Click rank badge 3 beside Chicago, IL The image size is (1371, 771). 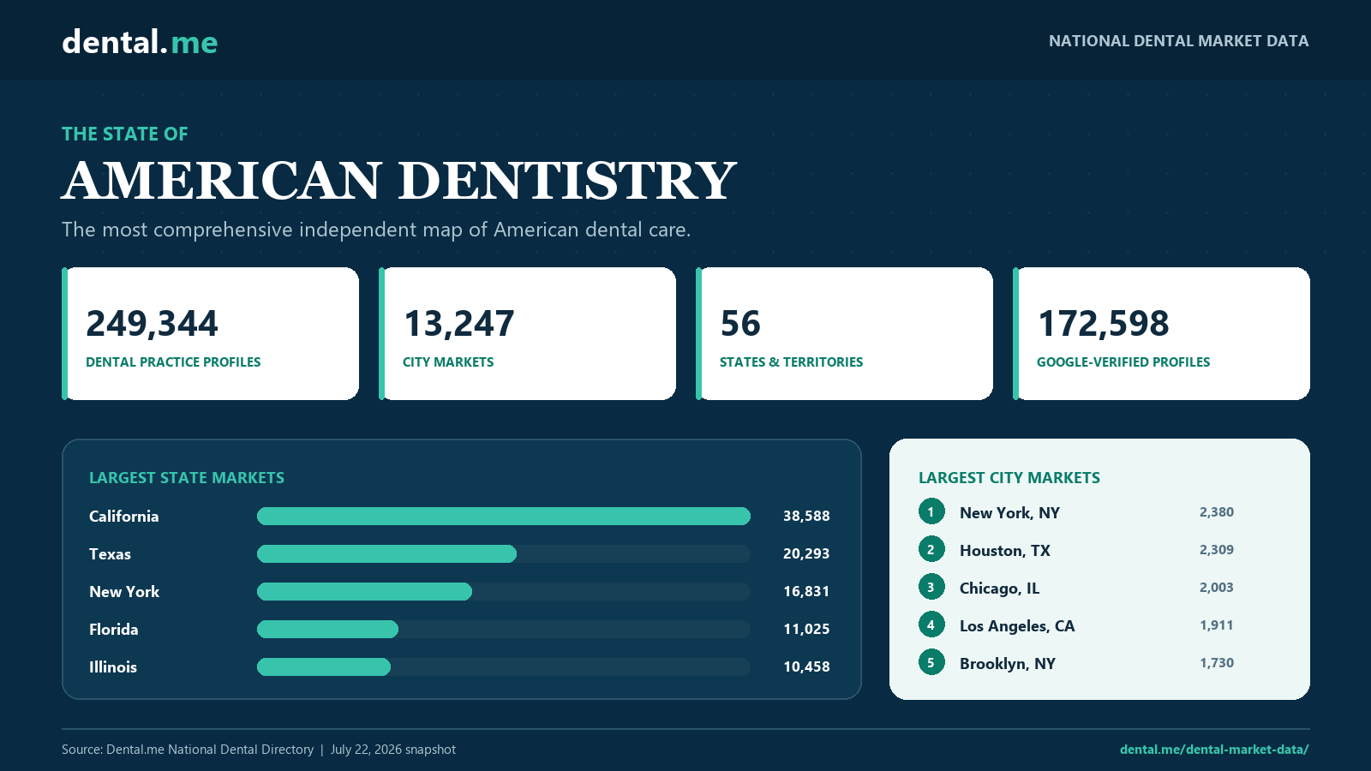(x=931, y=587)
